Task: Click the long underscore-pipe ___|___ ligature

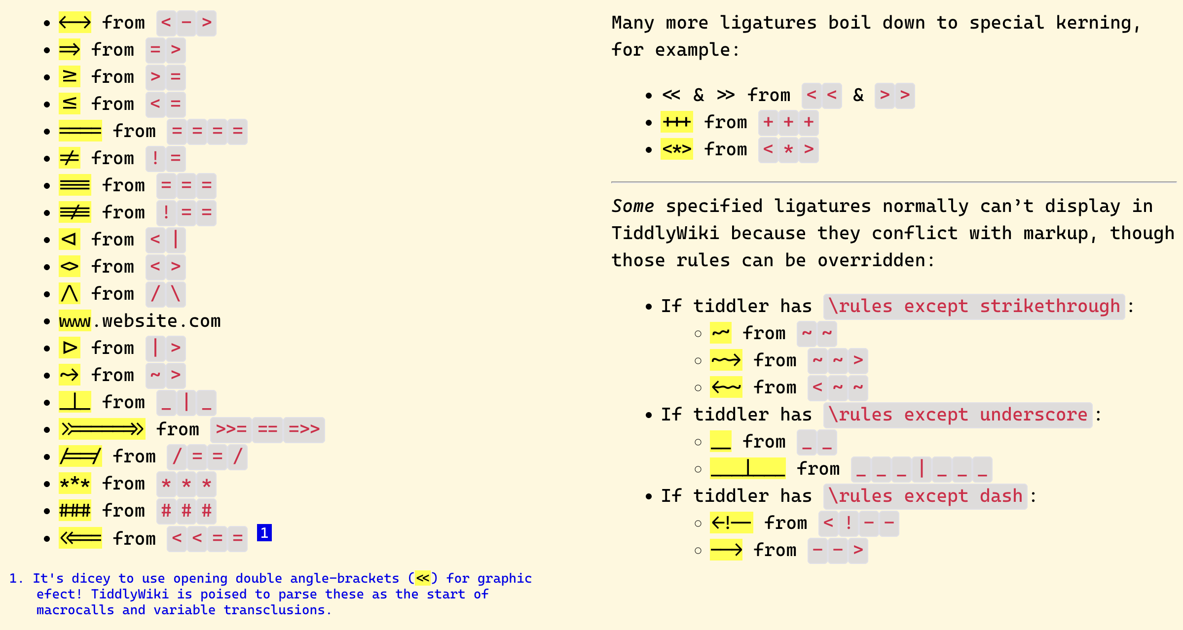Action: pyautogui.click(x=747, y=468)
